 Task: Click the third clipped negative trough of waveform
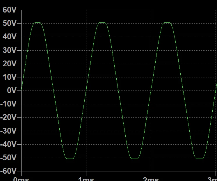pyautogui.click(x=200, y=158)
